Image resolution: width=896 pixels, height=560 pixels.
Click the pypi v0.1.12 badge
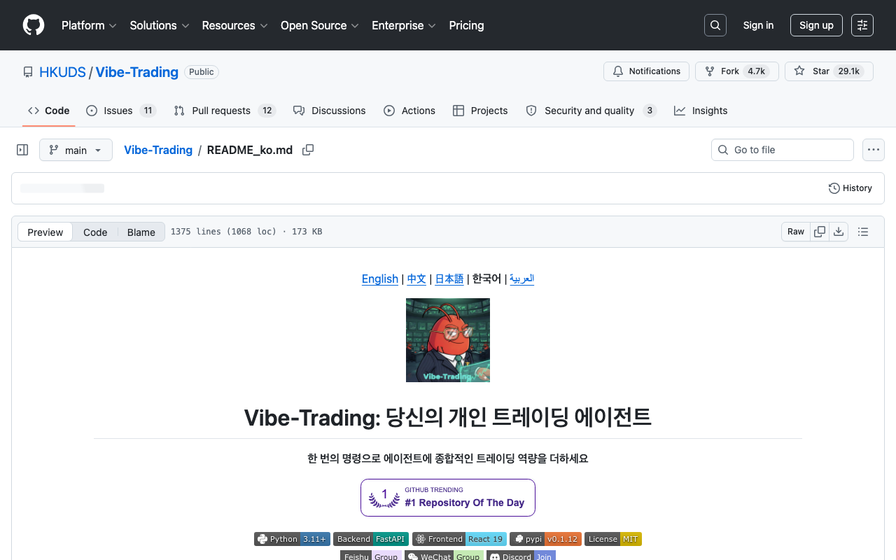point(545,539)
